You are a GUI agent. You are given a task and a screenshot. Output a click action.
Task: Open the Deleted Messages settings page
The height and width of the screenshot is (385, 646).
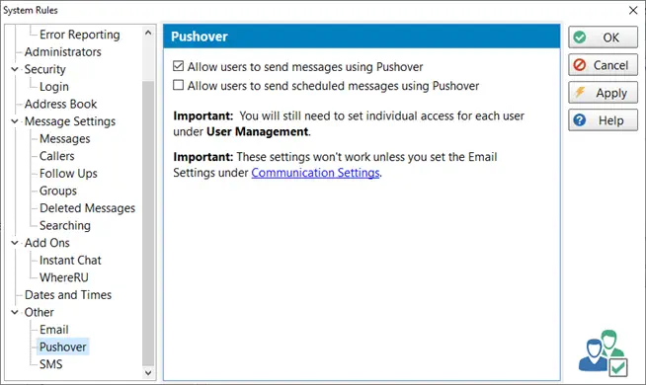tap(87, 208)
